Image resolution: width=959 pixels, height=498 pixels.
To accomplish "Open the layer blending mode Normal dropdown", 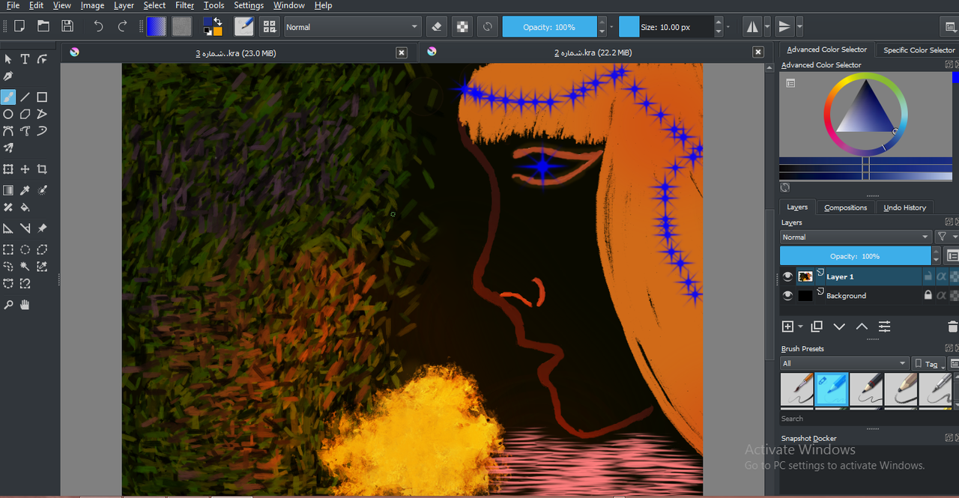I will [855, 237].
